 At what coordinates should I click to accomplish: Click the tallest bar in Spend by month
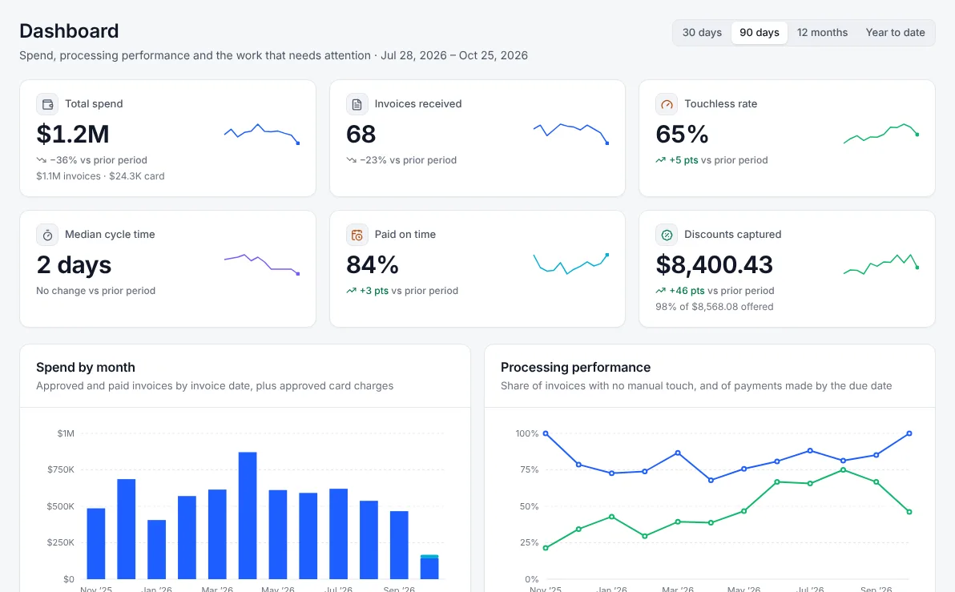248,515
